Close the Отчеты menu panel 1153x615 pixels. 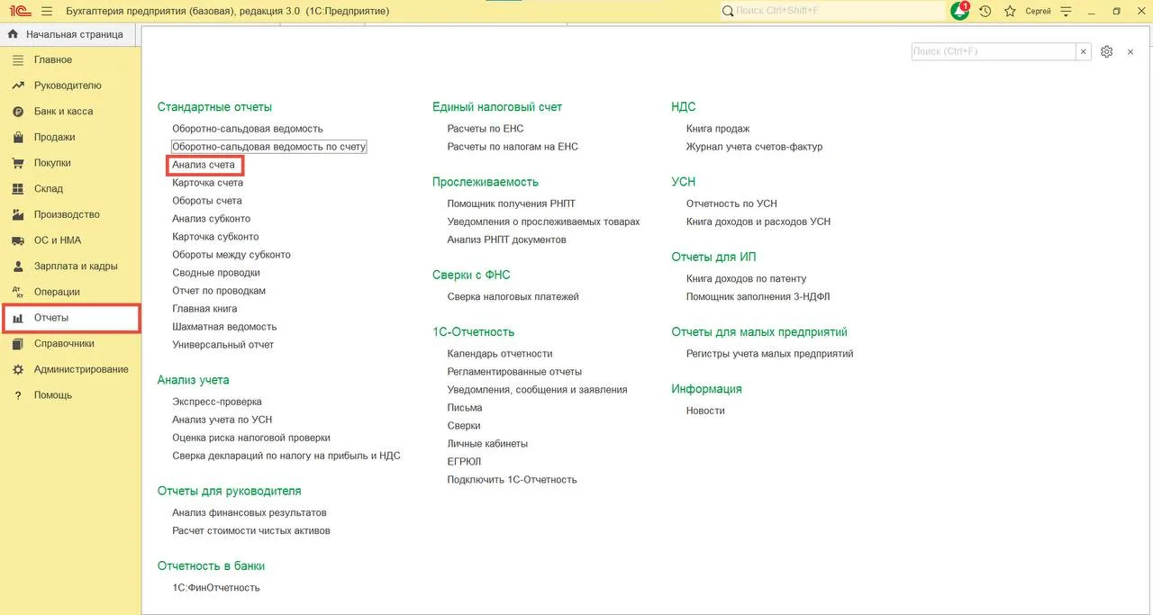[1130, 51]
